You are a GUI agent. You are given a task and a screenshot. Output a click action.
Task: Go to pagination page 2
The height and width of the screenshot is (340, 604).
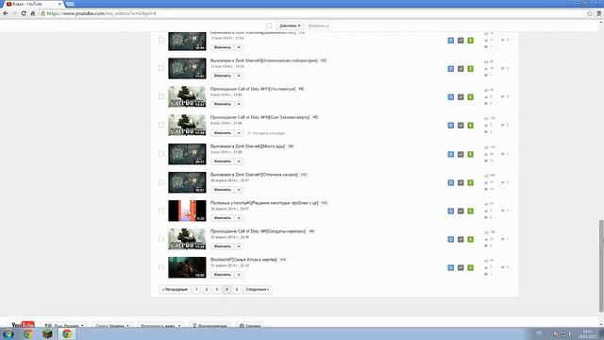click(207, 290)
